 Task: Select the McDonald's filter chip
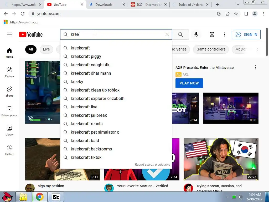tap(241, 49)
